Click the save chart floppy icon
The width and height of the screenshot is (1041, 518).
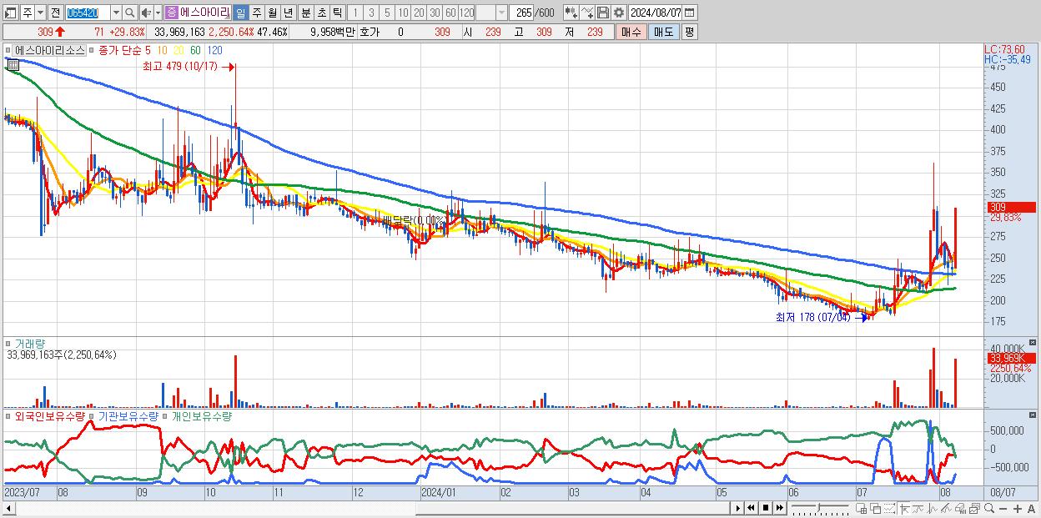(x=603, y=13)
